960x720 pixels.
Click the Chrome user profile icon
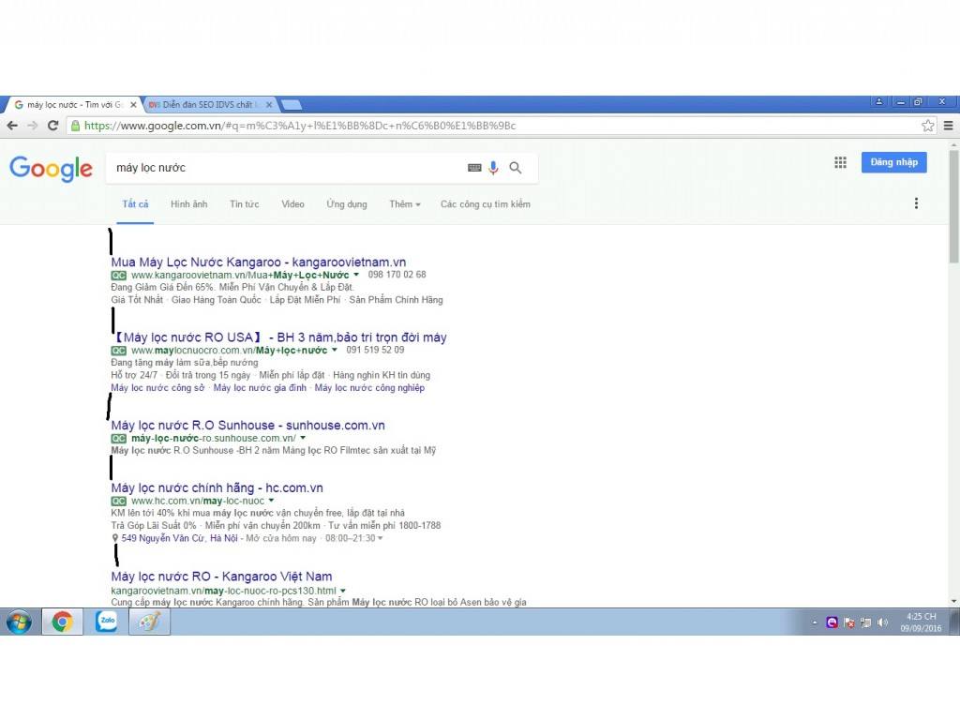coord(879,101)
